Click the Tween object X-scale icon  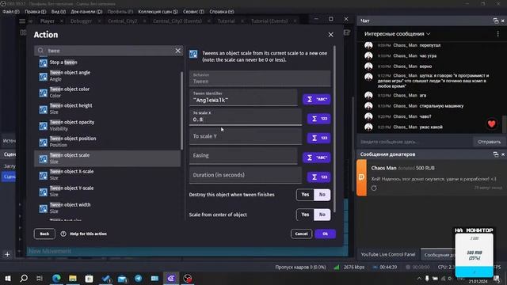click(43, 176)
